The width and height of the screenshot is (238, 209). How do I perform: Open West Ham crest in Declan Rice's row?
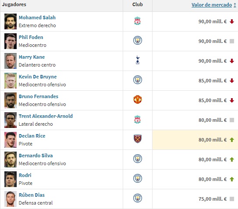click(x=138, y=139)
